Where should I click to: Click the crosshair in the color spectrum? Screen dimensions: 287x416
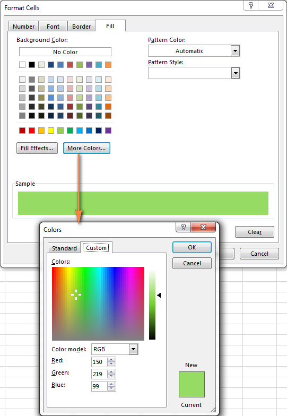coord(76,295)
